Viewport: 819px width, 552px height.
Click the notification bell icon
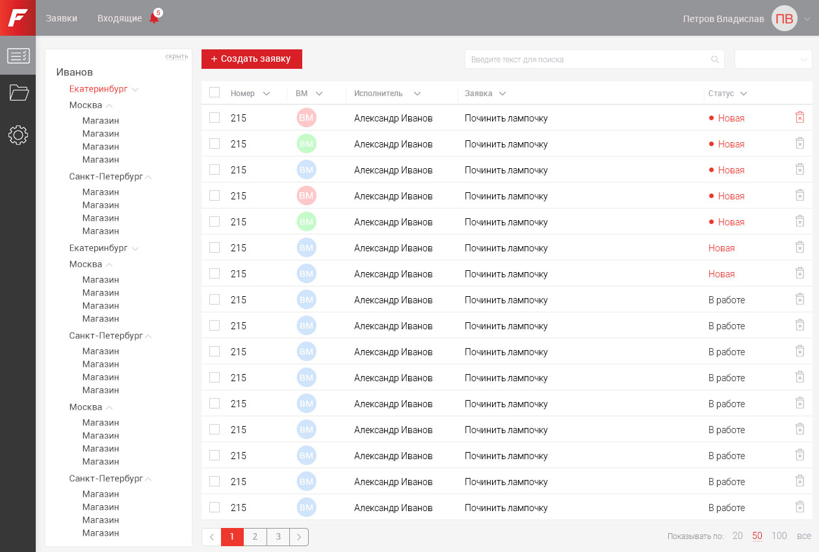click(x=154, y=18)
